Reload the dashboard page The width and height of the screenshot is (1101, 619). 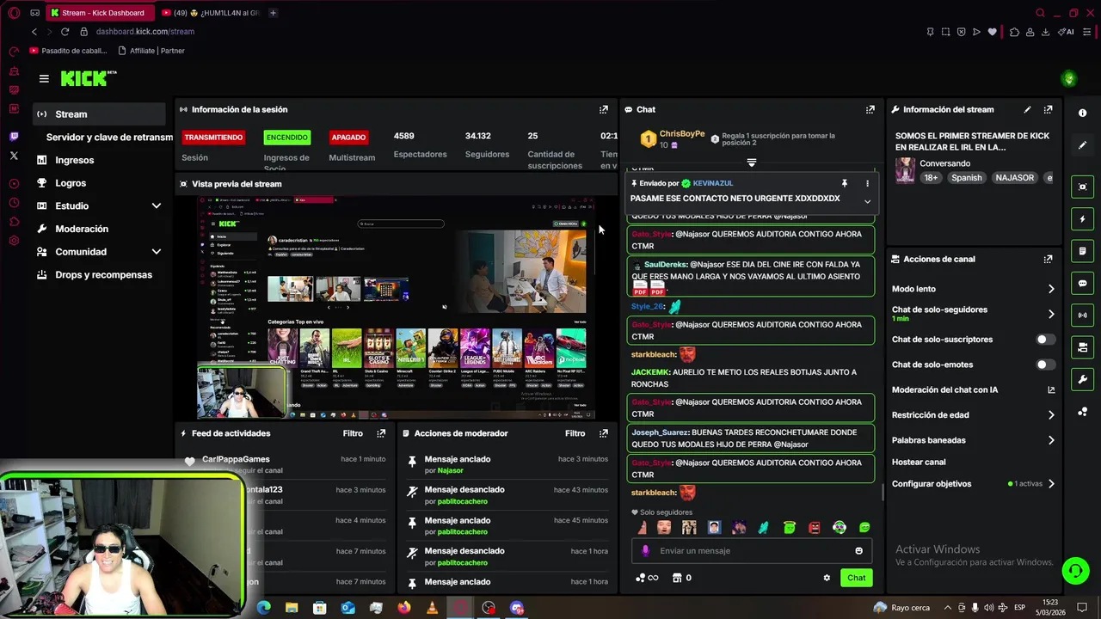point(65,32)
